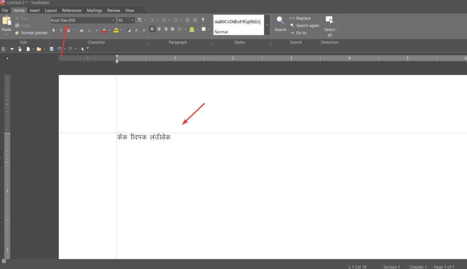Viewport: 467px width, 269px height.
Task: Click the new document icon
Action: click(x=28, y=49)
